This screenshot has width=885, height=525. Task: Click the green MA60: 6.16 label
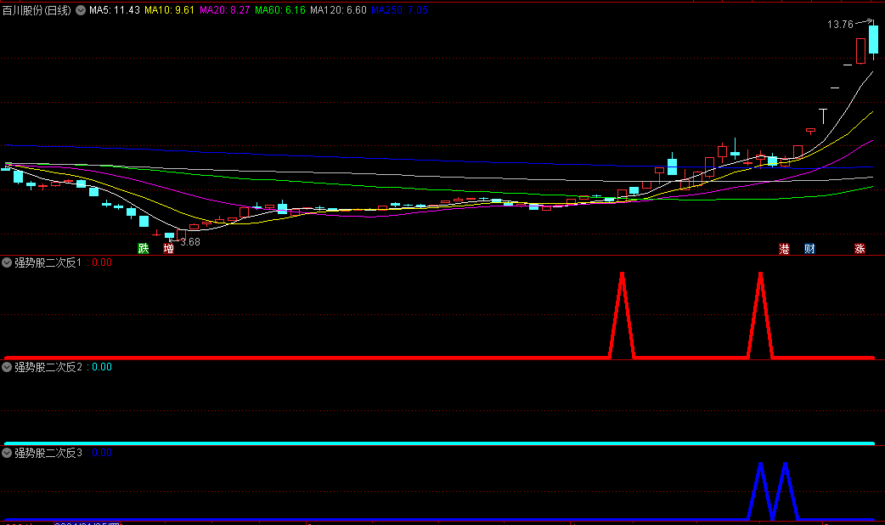click(x=280, y=10)
